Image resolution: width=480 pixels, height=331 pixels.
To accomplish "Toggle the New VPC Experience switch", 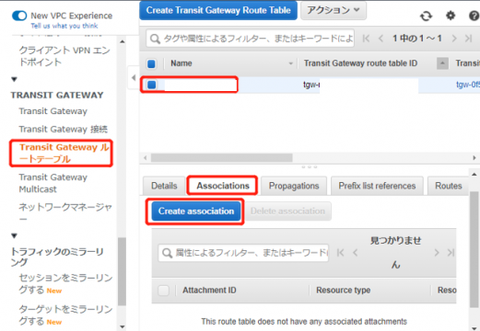I will (x=19, y=16).
